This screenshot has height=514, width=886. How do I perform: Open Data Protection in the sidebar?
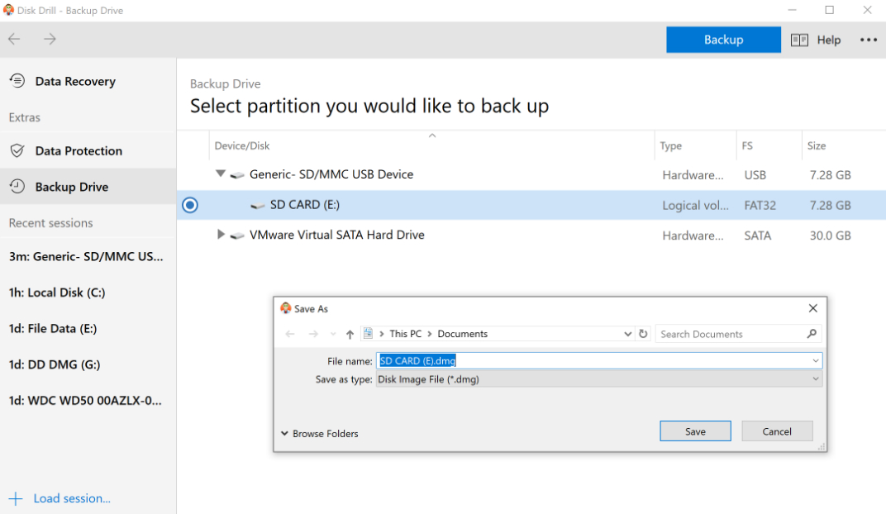[x=78, y=150]
